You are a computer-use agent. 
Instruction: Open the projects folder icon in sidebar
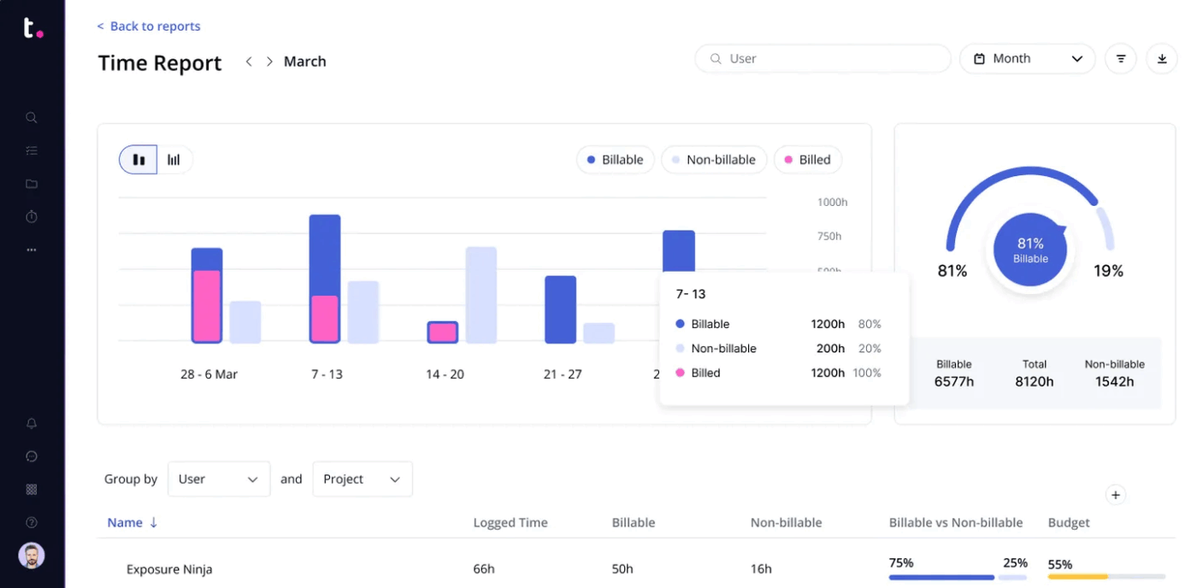(x=31, y=183)
